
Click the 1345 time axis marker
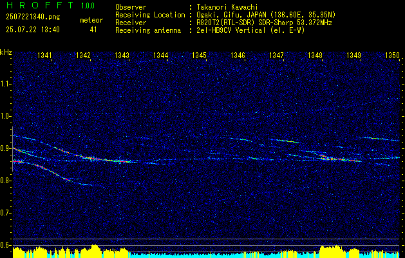[200, 55]
